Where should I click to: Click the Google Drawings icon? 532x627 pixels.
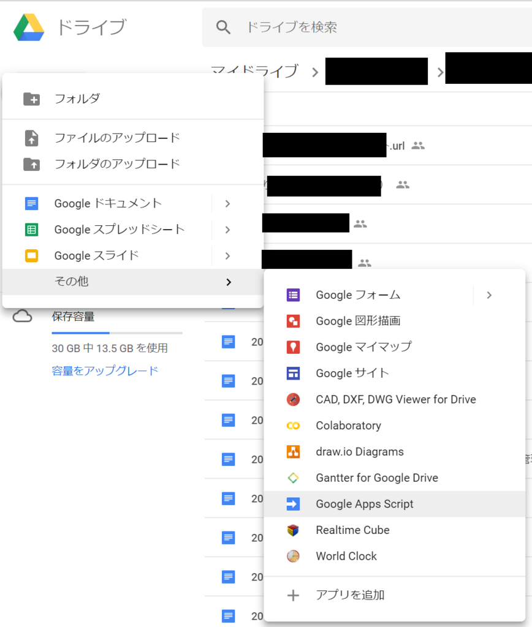(x=293, y=321)
